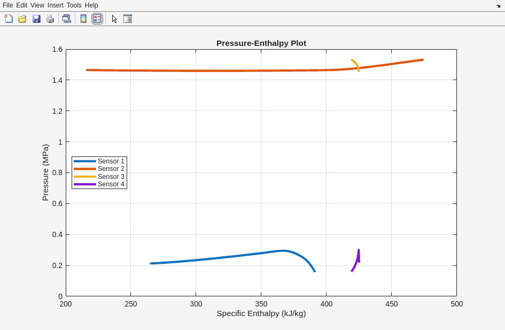Click the x-axis tick label 300

(196, 304)
